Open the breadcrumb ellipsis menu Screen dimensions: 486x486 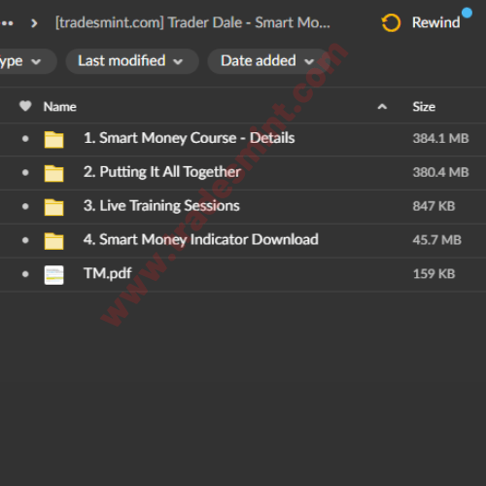pyautogui.click(x=7, y=23)
